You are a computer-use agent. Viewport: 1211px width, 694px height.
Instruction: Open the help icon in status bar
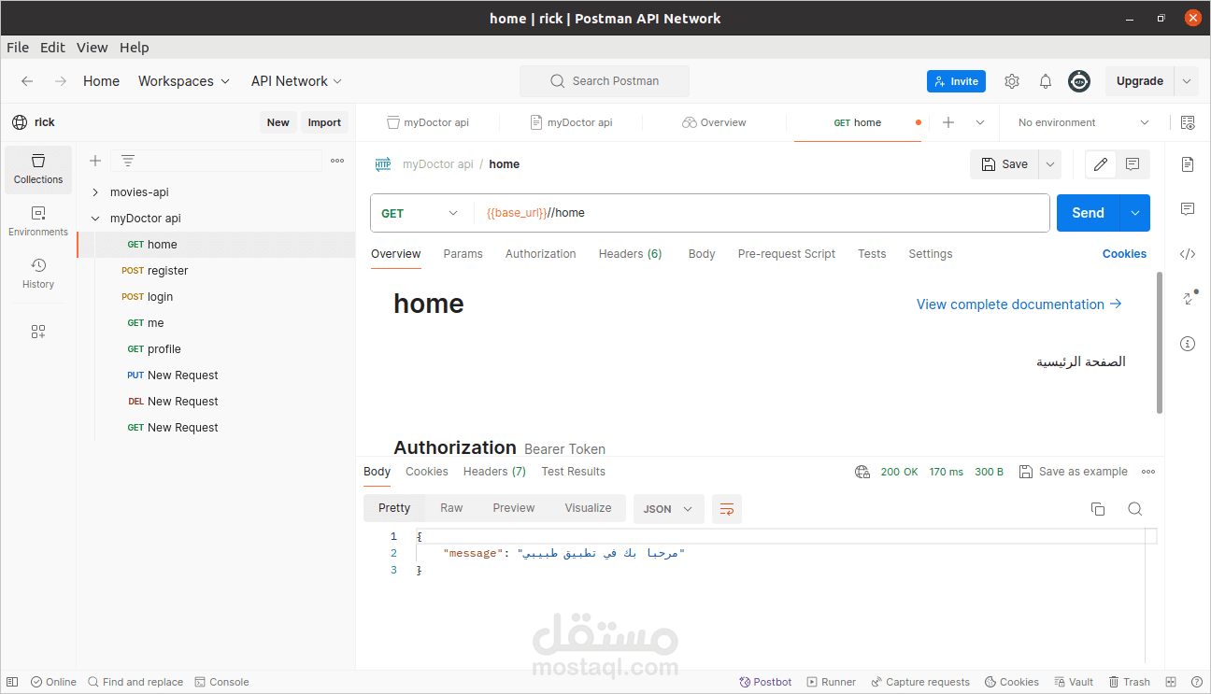[x=1197, y=682]
